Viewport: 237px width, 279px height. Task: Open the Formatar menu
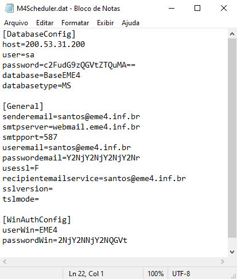point(75,23)
